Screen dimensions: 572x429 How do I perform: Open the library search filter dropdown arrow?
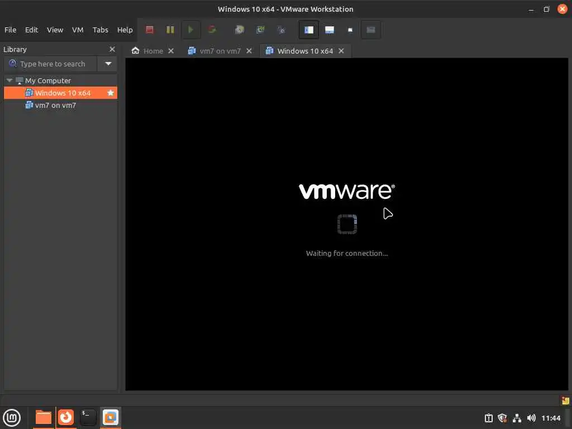pos(108,64)
